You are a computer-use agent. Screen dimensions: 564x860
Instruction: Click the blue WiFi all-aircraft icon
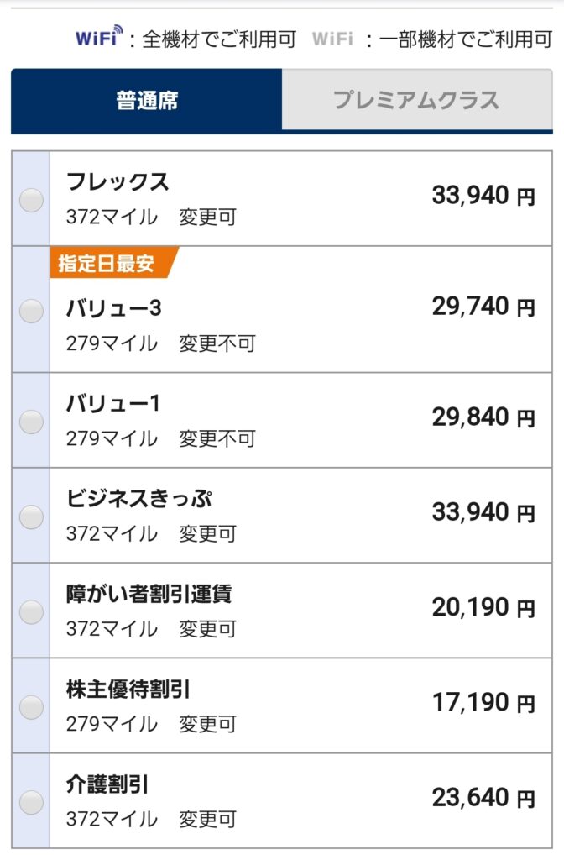coord(99,36)
